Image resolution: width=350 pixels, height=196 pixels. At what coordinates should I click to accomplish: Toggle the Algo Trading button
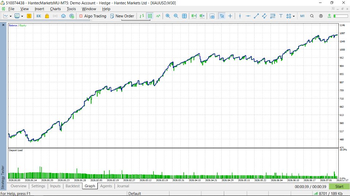(x=93, y=16)
